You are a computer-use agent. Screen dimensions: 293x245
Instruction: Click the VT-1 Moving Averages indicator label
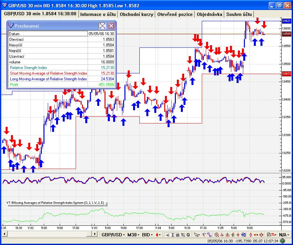tap(55, 203)
